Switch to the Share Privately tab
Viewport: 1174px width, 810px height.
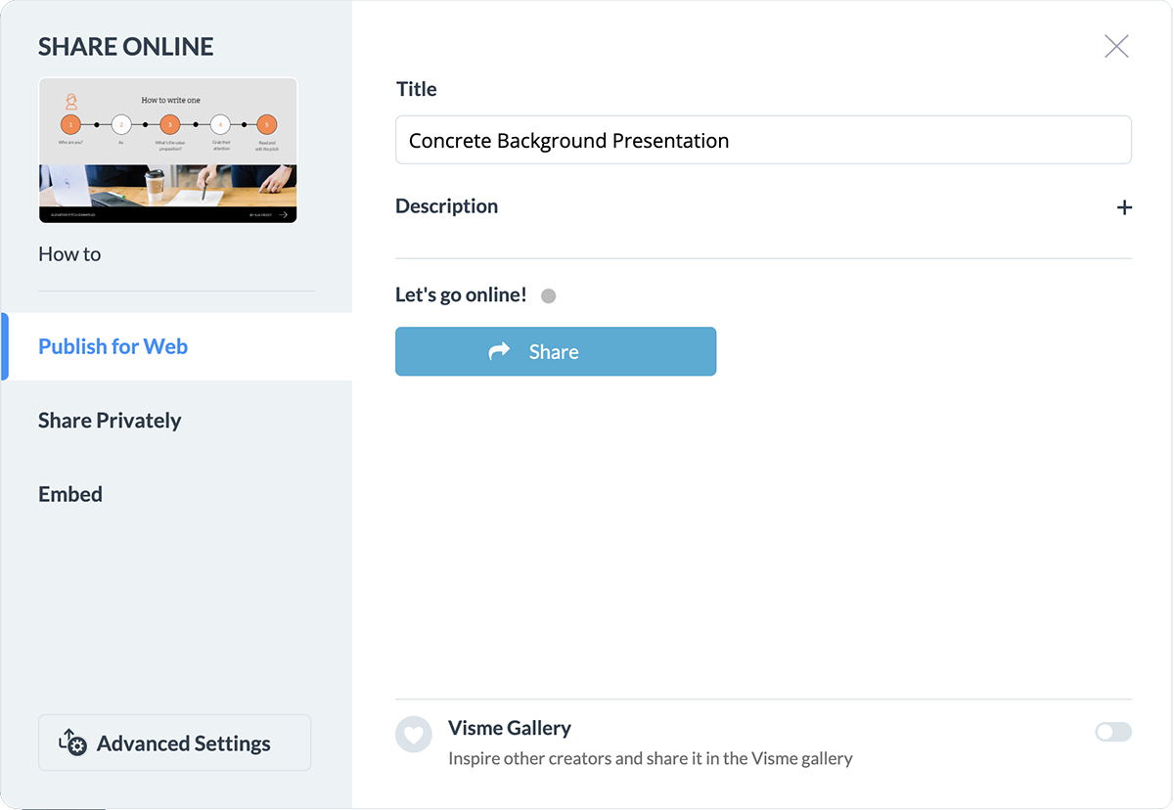pos(110,421)
